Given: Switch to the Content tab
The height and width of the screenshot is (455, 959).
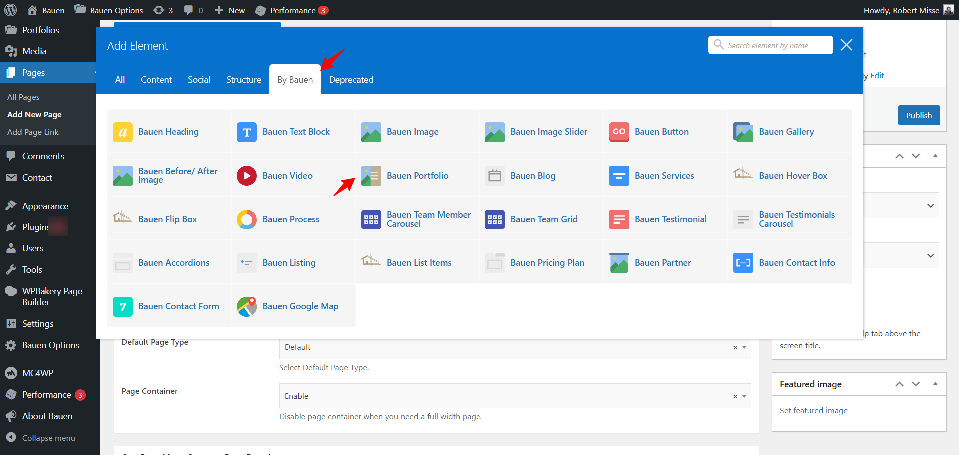Looking at the screenshot, I should click(x=156, y=80).
